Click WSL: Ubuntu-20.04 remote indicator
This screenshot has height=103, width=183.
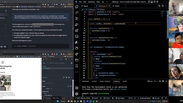[x=82, y=98]
